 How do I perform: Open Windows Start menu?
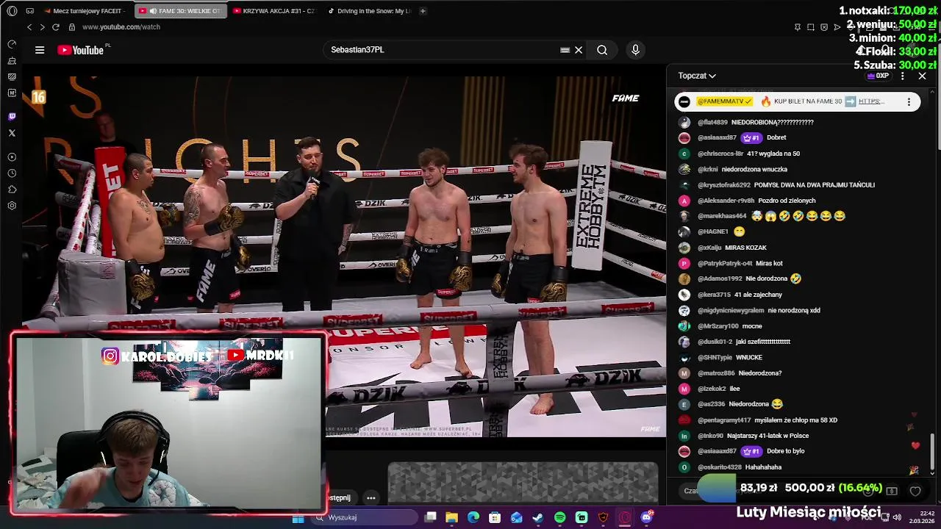click(298, 517)
